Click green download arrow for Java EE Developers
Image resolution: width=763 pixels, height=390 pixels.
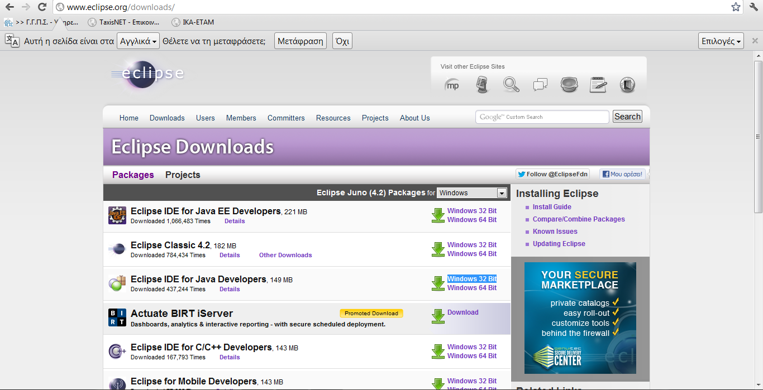[438, 215]
